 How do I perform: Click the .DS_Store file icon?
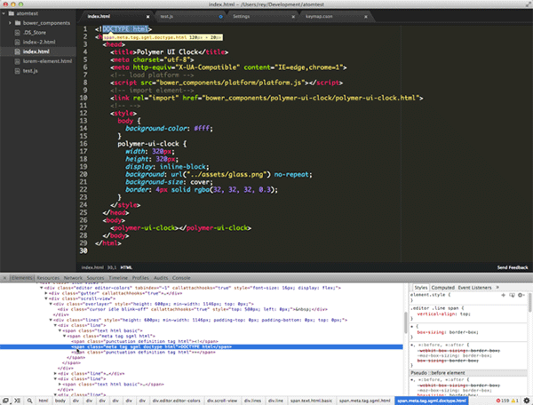click(x=19, y=34)
